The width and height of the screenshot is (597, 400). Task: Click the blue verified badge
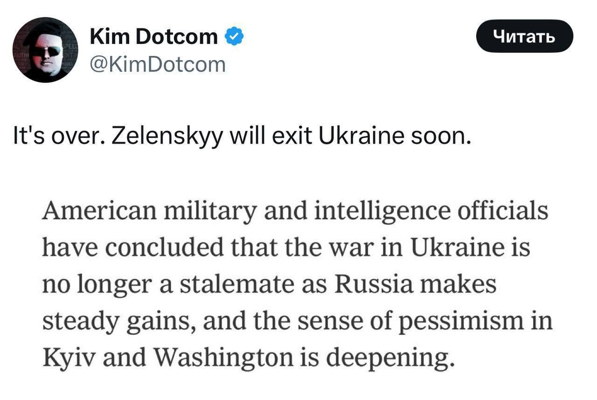(234, 36)
